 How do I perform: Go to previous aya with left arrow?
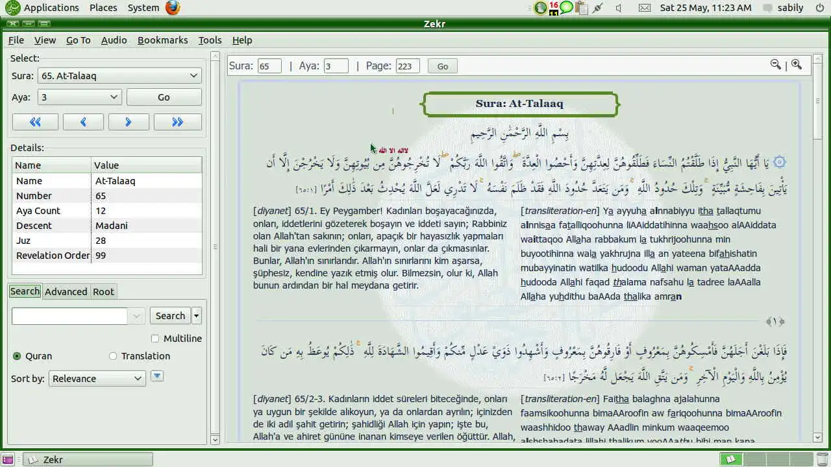83,122
